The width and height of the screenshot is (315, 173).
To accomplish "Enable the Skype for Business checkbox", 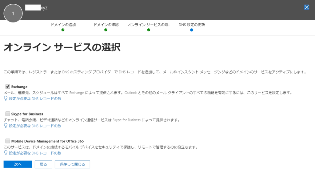I will point(8,114).
